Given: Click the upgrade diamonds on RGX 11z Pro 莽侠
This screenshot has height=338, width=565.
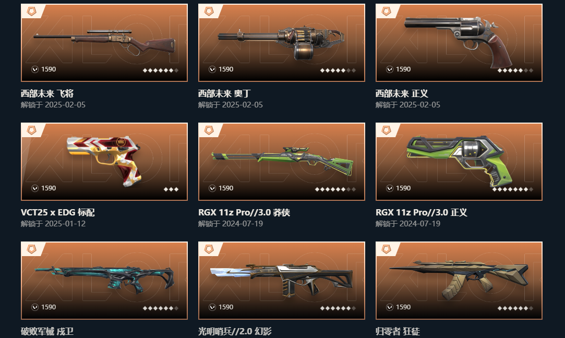Looking at the screenshot, I should (335, 189).
